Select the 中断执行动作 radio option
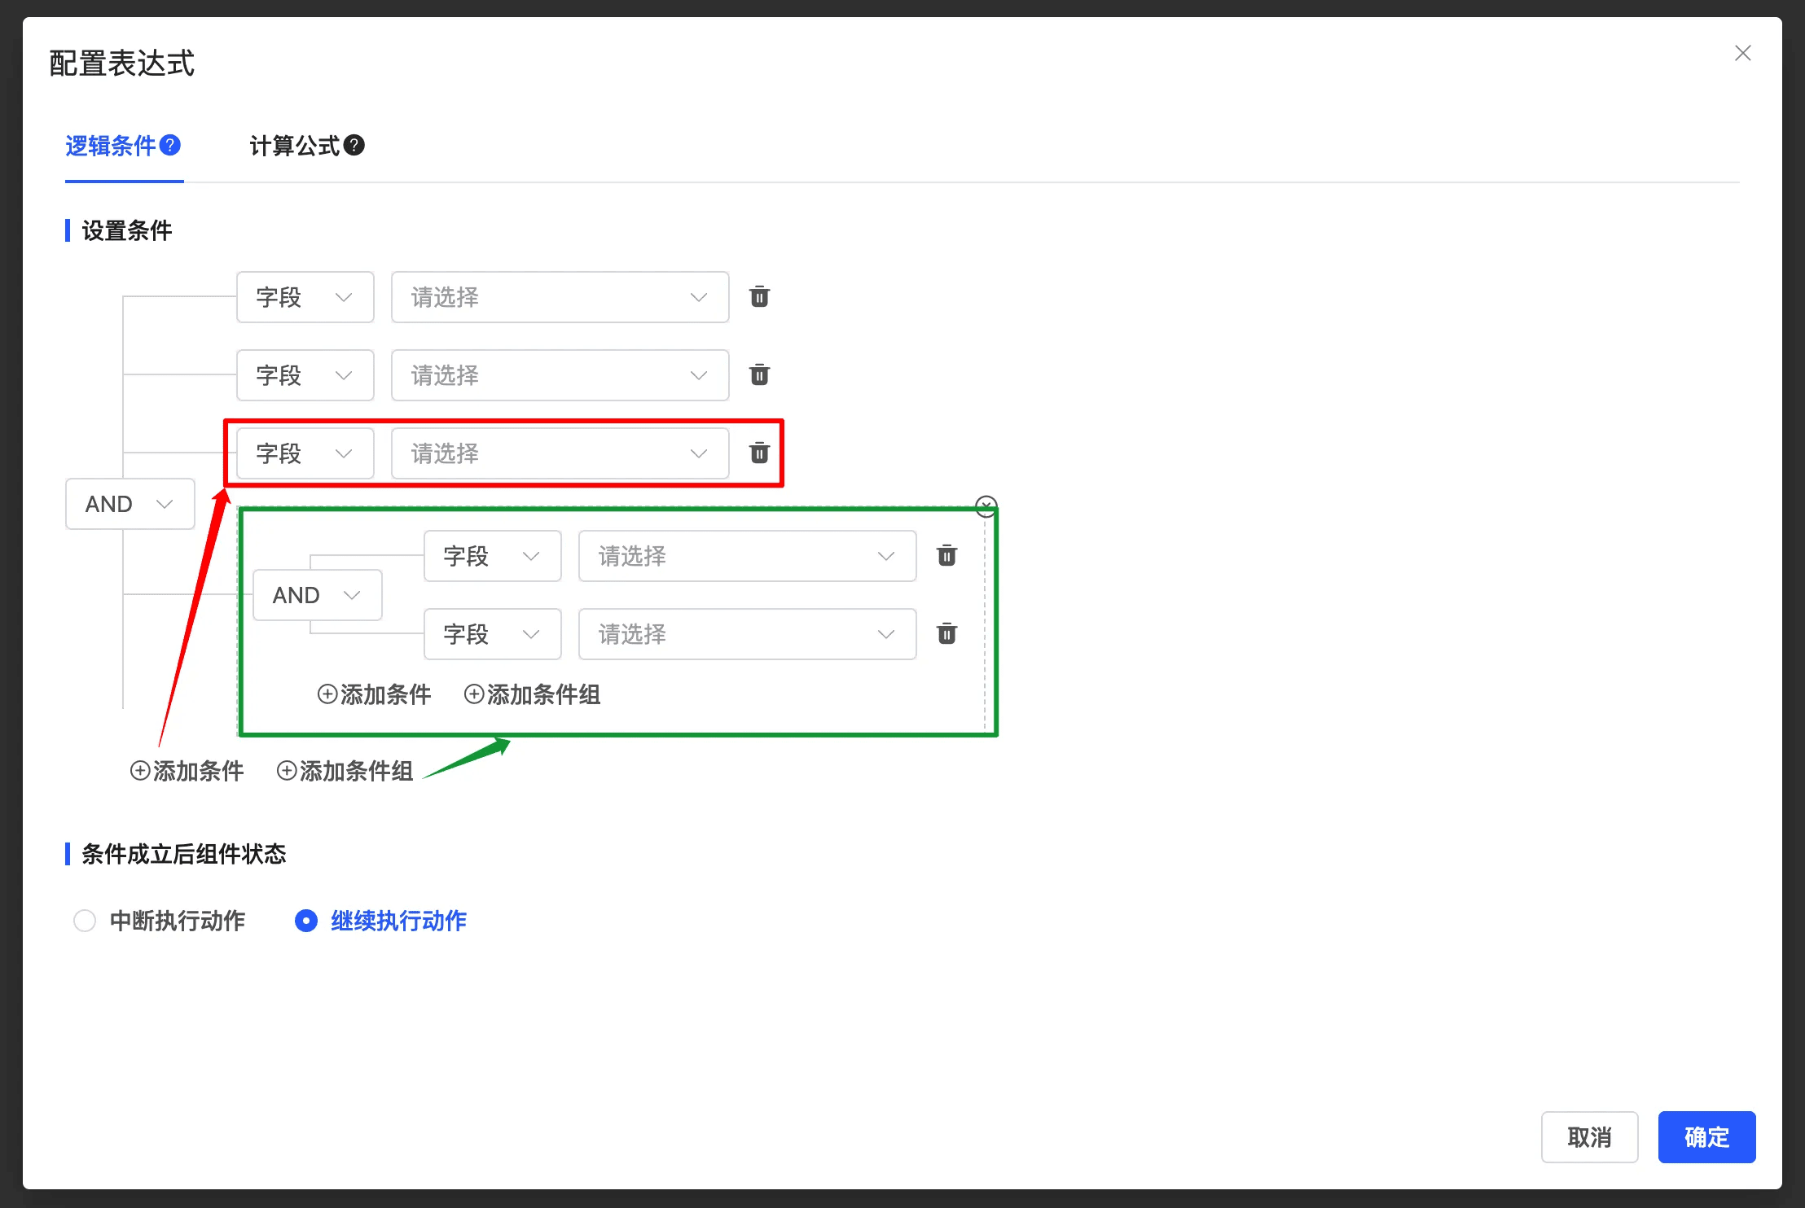 [85, 921]
